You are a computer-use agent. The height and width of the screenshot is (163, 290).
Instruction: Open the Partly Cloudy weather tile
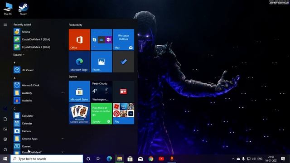point(101,91)
